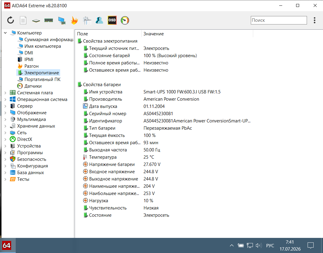Click the Нагрузка load icon
Screen dimensions: 323x253
pos(86,200)
